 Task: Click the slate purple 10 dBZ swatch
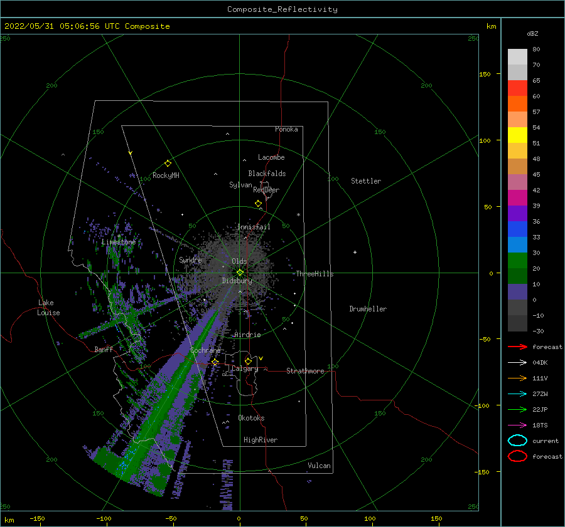(517, 292)
